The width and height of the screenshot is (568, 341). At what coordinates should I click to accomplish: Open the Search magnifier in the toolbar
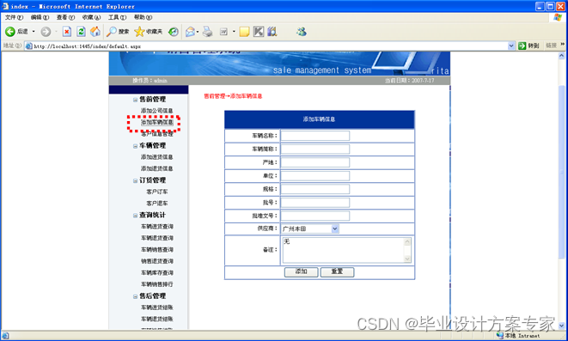111,32
